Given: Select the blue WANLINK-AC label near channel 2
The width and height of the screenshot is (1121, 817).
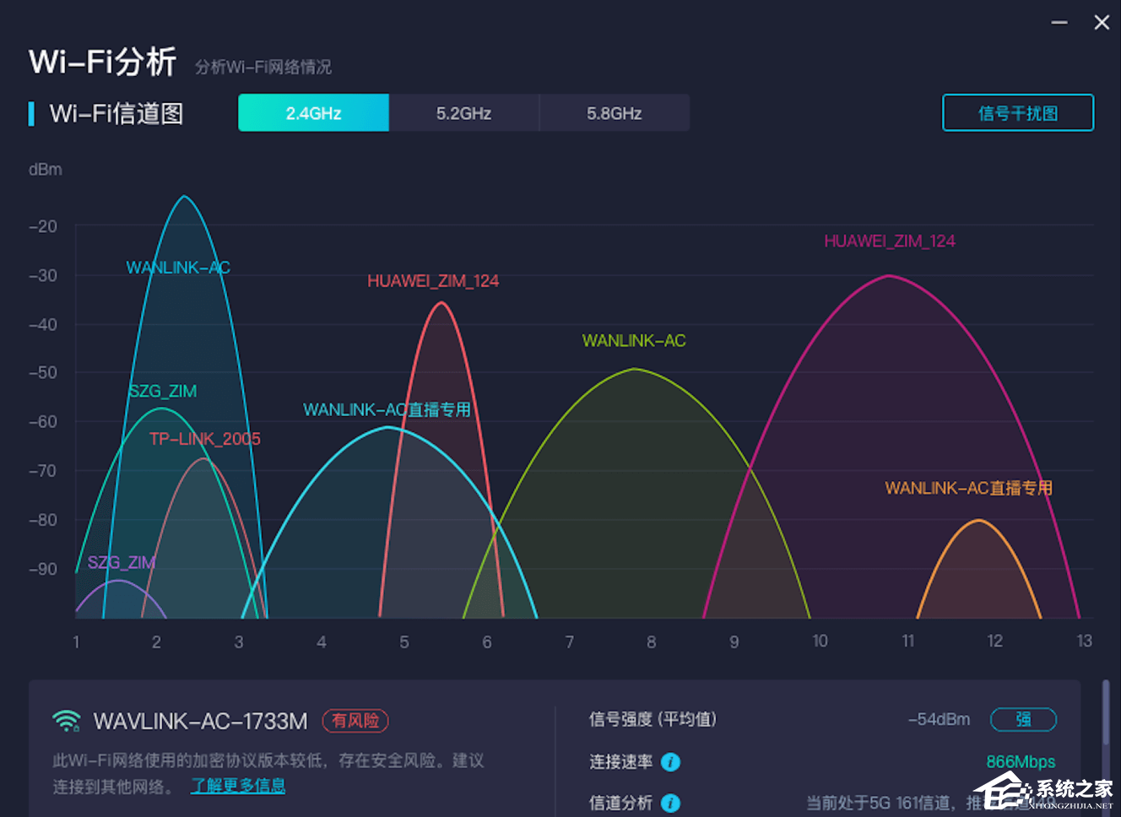Looking at the screenshot, I should tap(178, 268).
